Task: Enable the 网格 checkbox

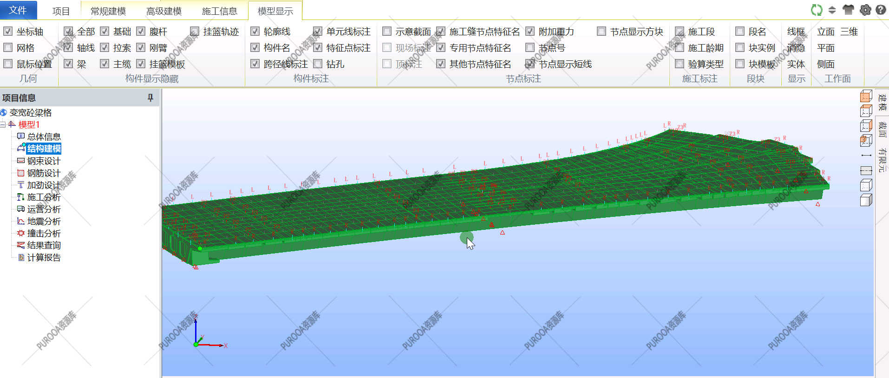Action: point(8,47)
